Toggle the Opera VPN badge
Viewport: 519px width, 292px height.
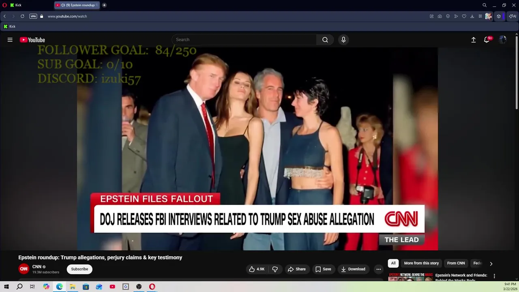33,16
